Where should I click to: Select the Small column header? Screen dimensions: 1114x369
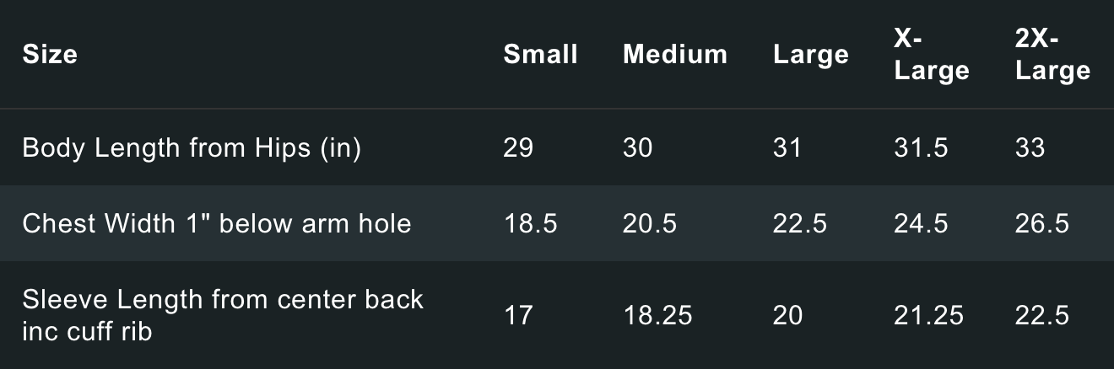pyautogui.click(x=540, y=55)
